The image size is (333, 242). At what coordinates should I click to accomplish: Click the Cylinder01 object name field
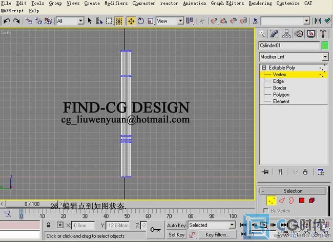click(x=289, y=46)
